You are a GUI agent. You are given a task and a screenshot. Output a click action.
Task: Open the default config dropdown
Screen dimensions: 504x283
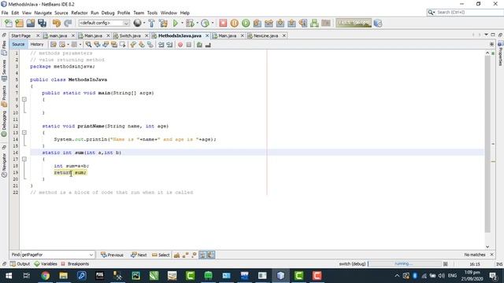pyautogui.click(x=103, y=23)
